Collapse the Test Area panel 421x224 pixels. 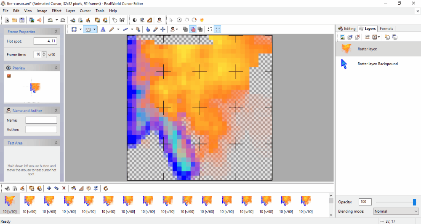pos(56,143)
